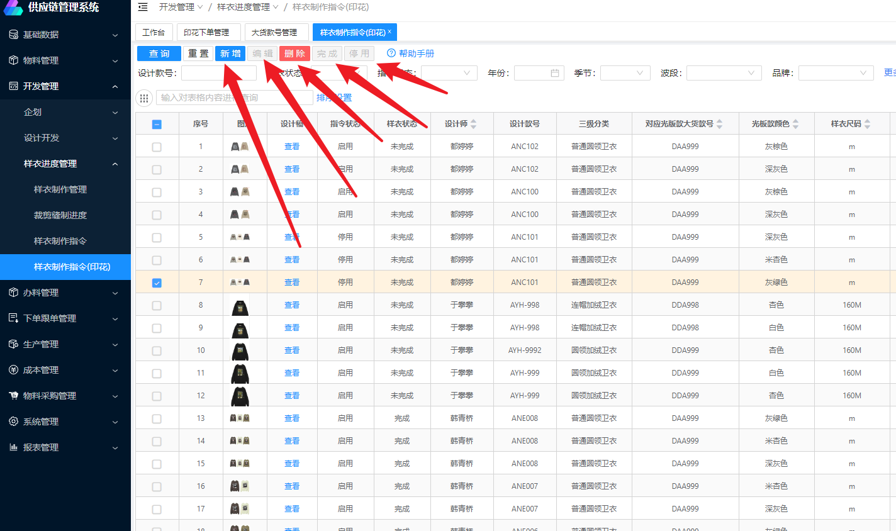This screenshot has width=896, height=531.
Task: Click the 设计款号 input field
Action: click(x=218, y=73)
